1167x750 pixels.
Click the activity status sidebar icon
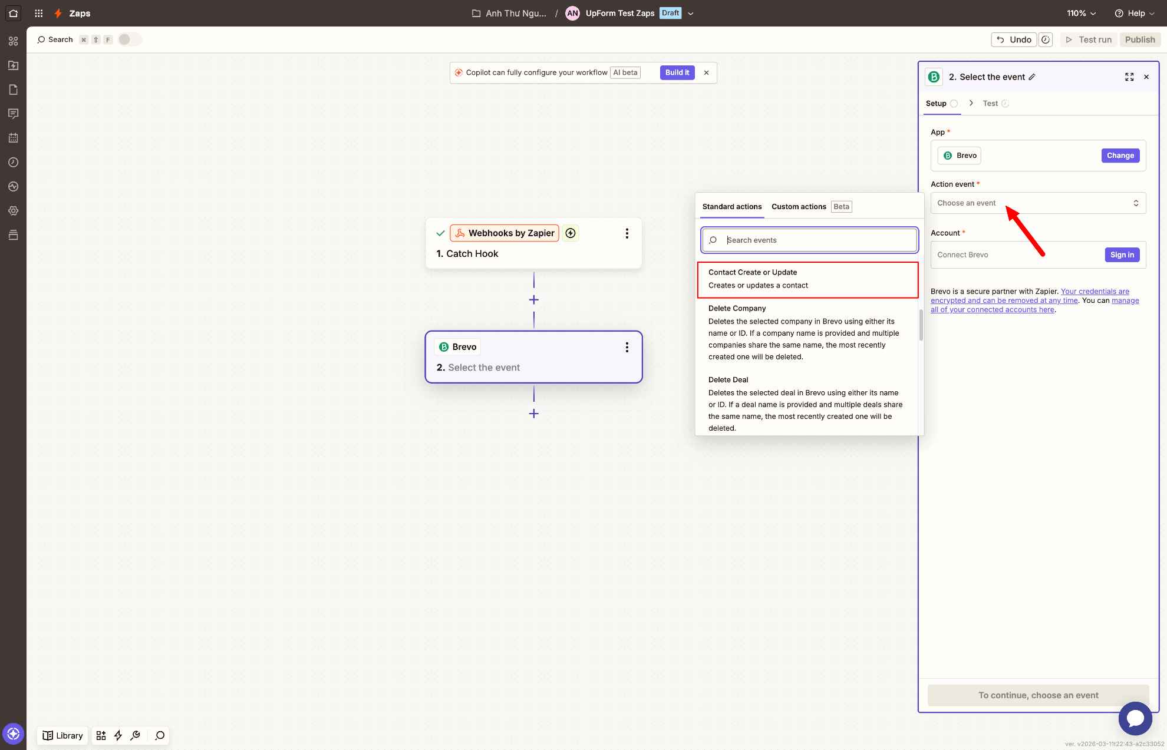[13, 186]
